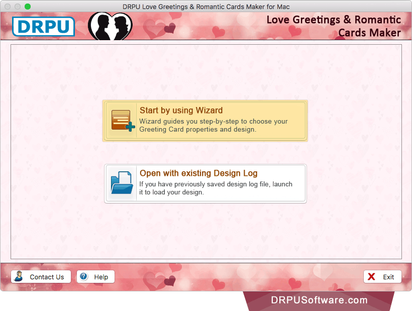Viewport: 412px width, 311px height.
Task: Click the blue folder design log icon
Action: coord(122,183)
